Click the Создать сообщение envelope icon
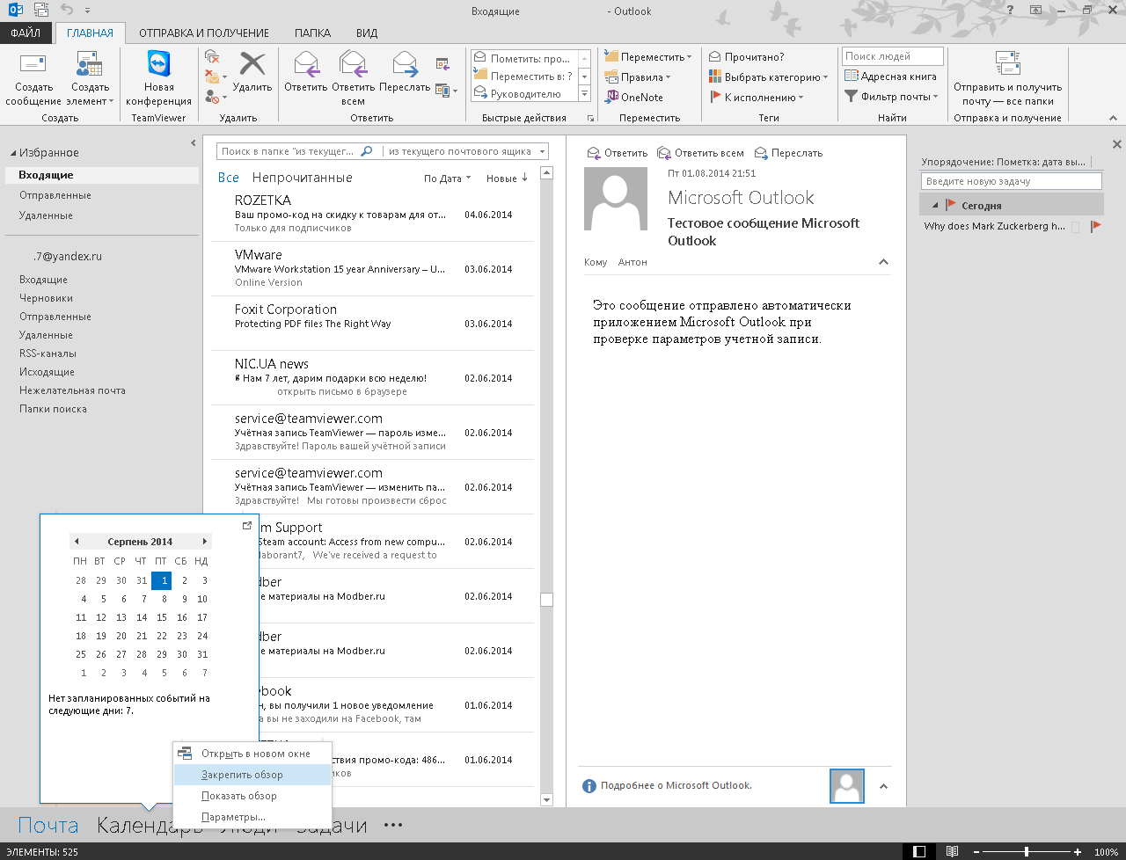Image resolution: width=1126 pixels, height=860 pixels. (33, 65)
